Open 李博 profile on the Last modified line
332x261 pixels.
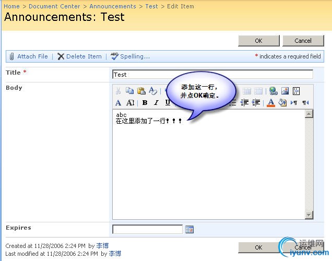(115, 254)
